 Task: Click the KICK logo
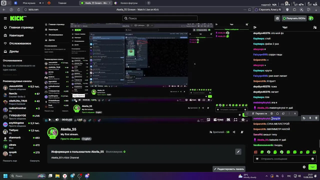18,18
